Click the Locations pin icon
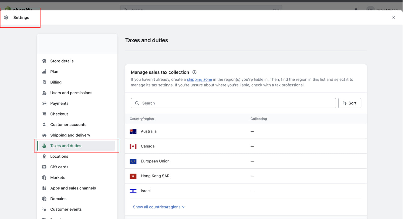The height and width of the screenshot is (219, 405). point(44,157)
